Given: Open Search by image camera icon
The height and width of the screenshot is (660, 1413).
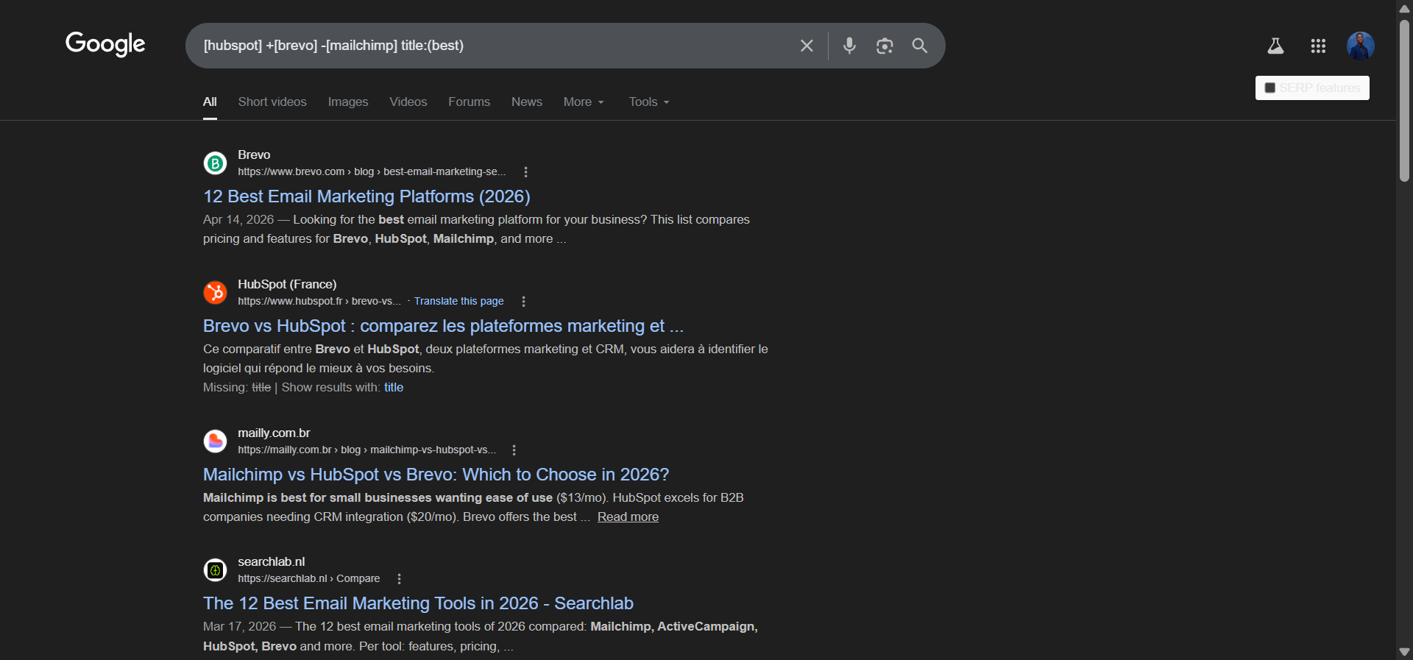Looking at the screenshot, I should (x=885, y=46).
